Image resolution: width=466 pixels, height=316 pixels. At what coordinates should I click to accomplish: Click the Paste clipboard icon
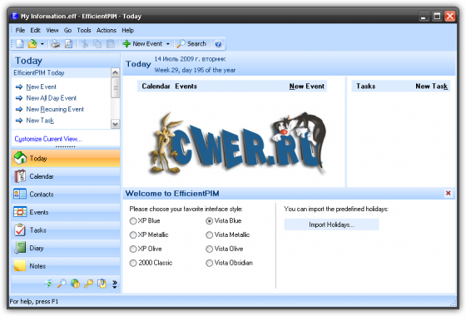click(x=111, y=44)
